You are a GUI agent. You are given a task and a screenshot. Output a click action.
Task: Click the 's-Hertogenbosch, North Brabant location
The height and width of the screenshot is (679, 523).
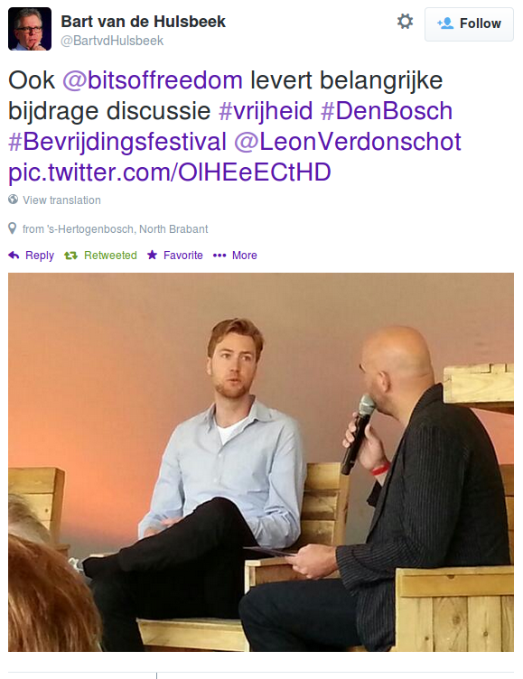tap(127, 229)
